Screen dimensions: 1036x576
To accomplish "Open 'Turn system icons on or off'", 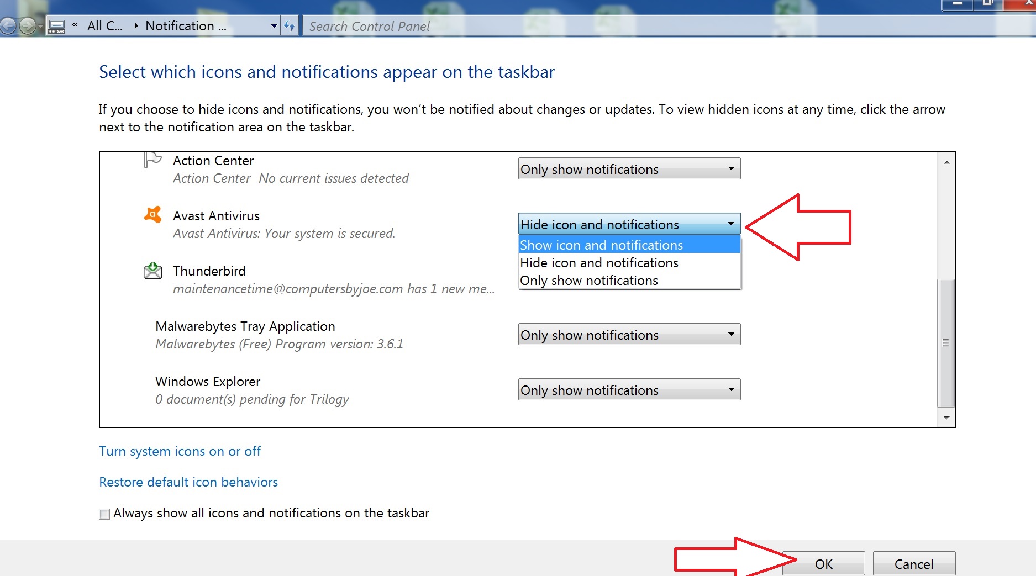I will pos(180,451).
